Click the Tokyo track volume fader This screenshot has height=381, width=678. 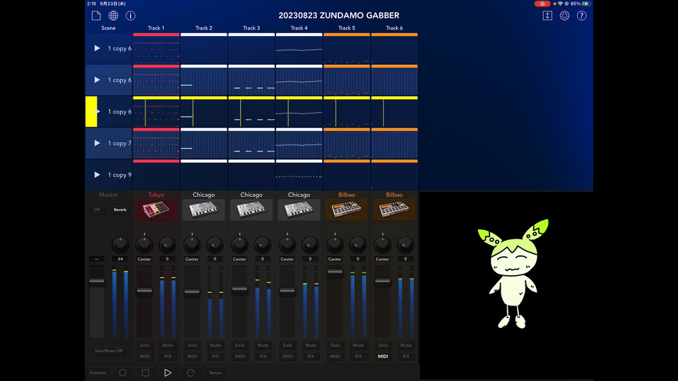[x=144, y=291]
